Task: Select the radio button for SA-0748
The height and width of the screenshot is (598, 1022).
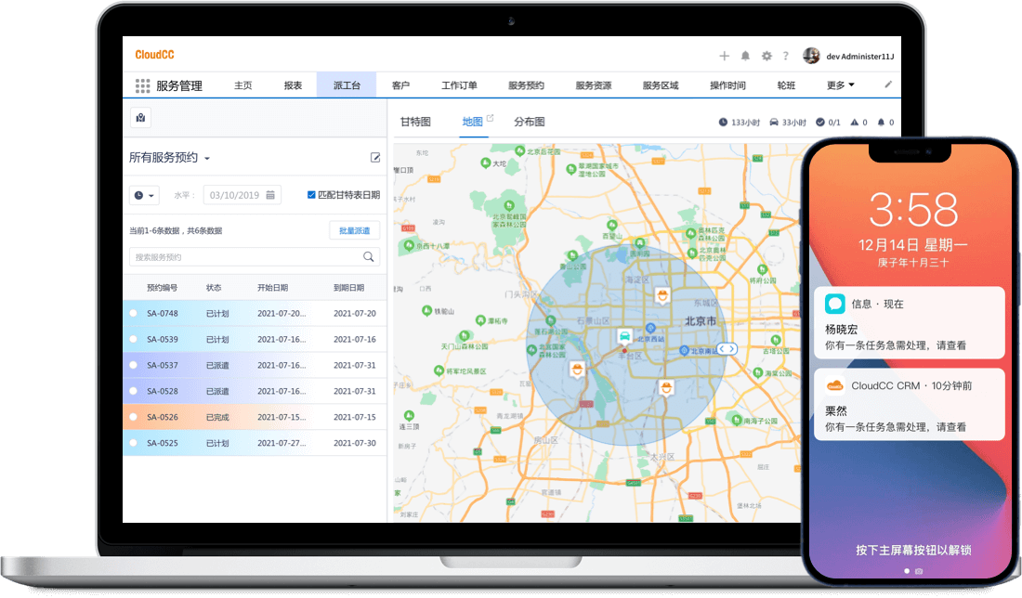Action: 134,314
